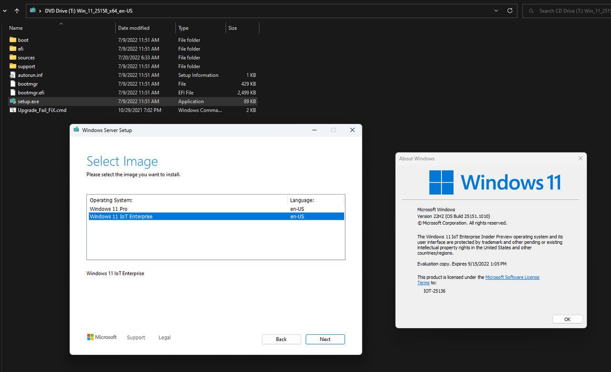Click the DVD Drive breadcrumb path text
Image resolution: width=611 pixels, height=372 pixels.
89,10
